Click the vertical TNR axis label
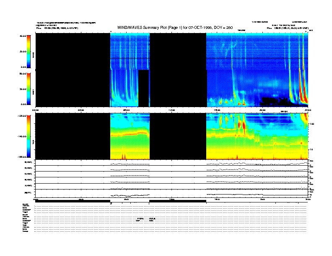Image resolution: width=332 pixels, height=256 pixels. pyautogui.click(x=34, y=143)
